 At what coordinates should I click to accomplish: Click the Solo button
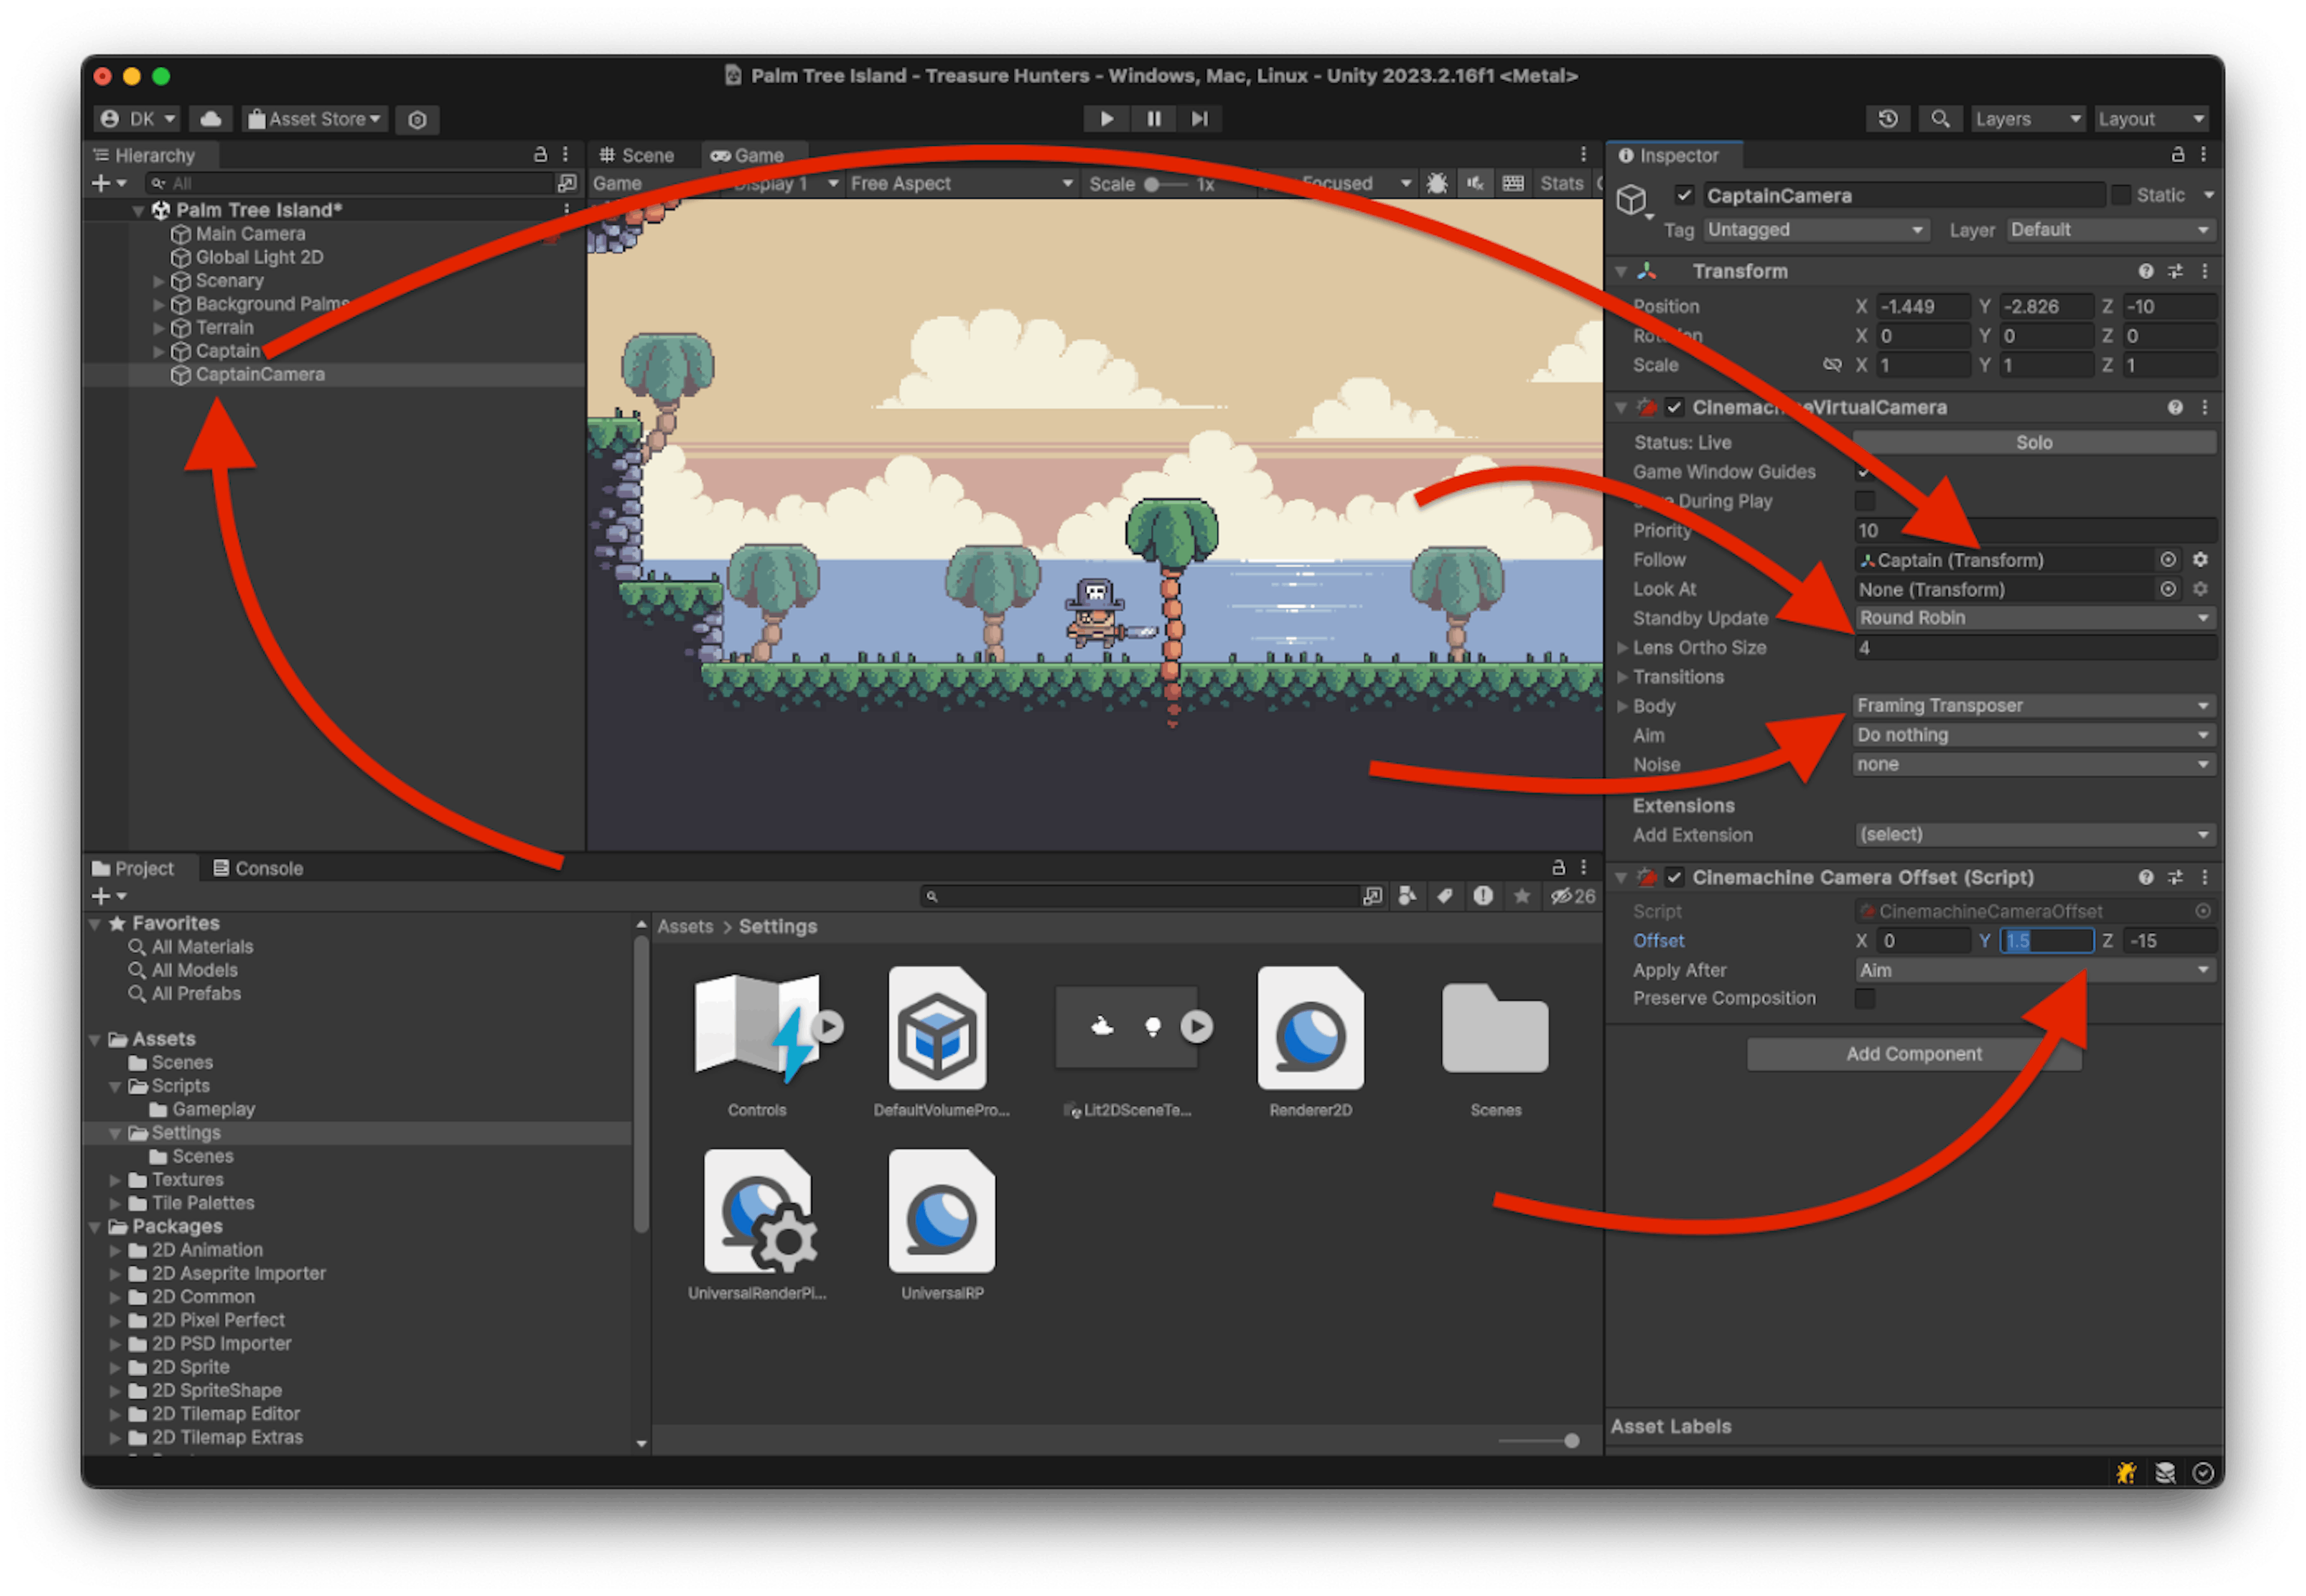(2034, 442)
